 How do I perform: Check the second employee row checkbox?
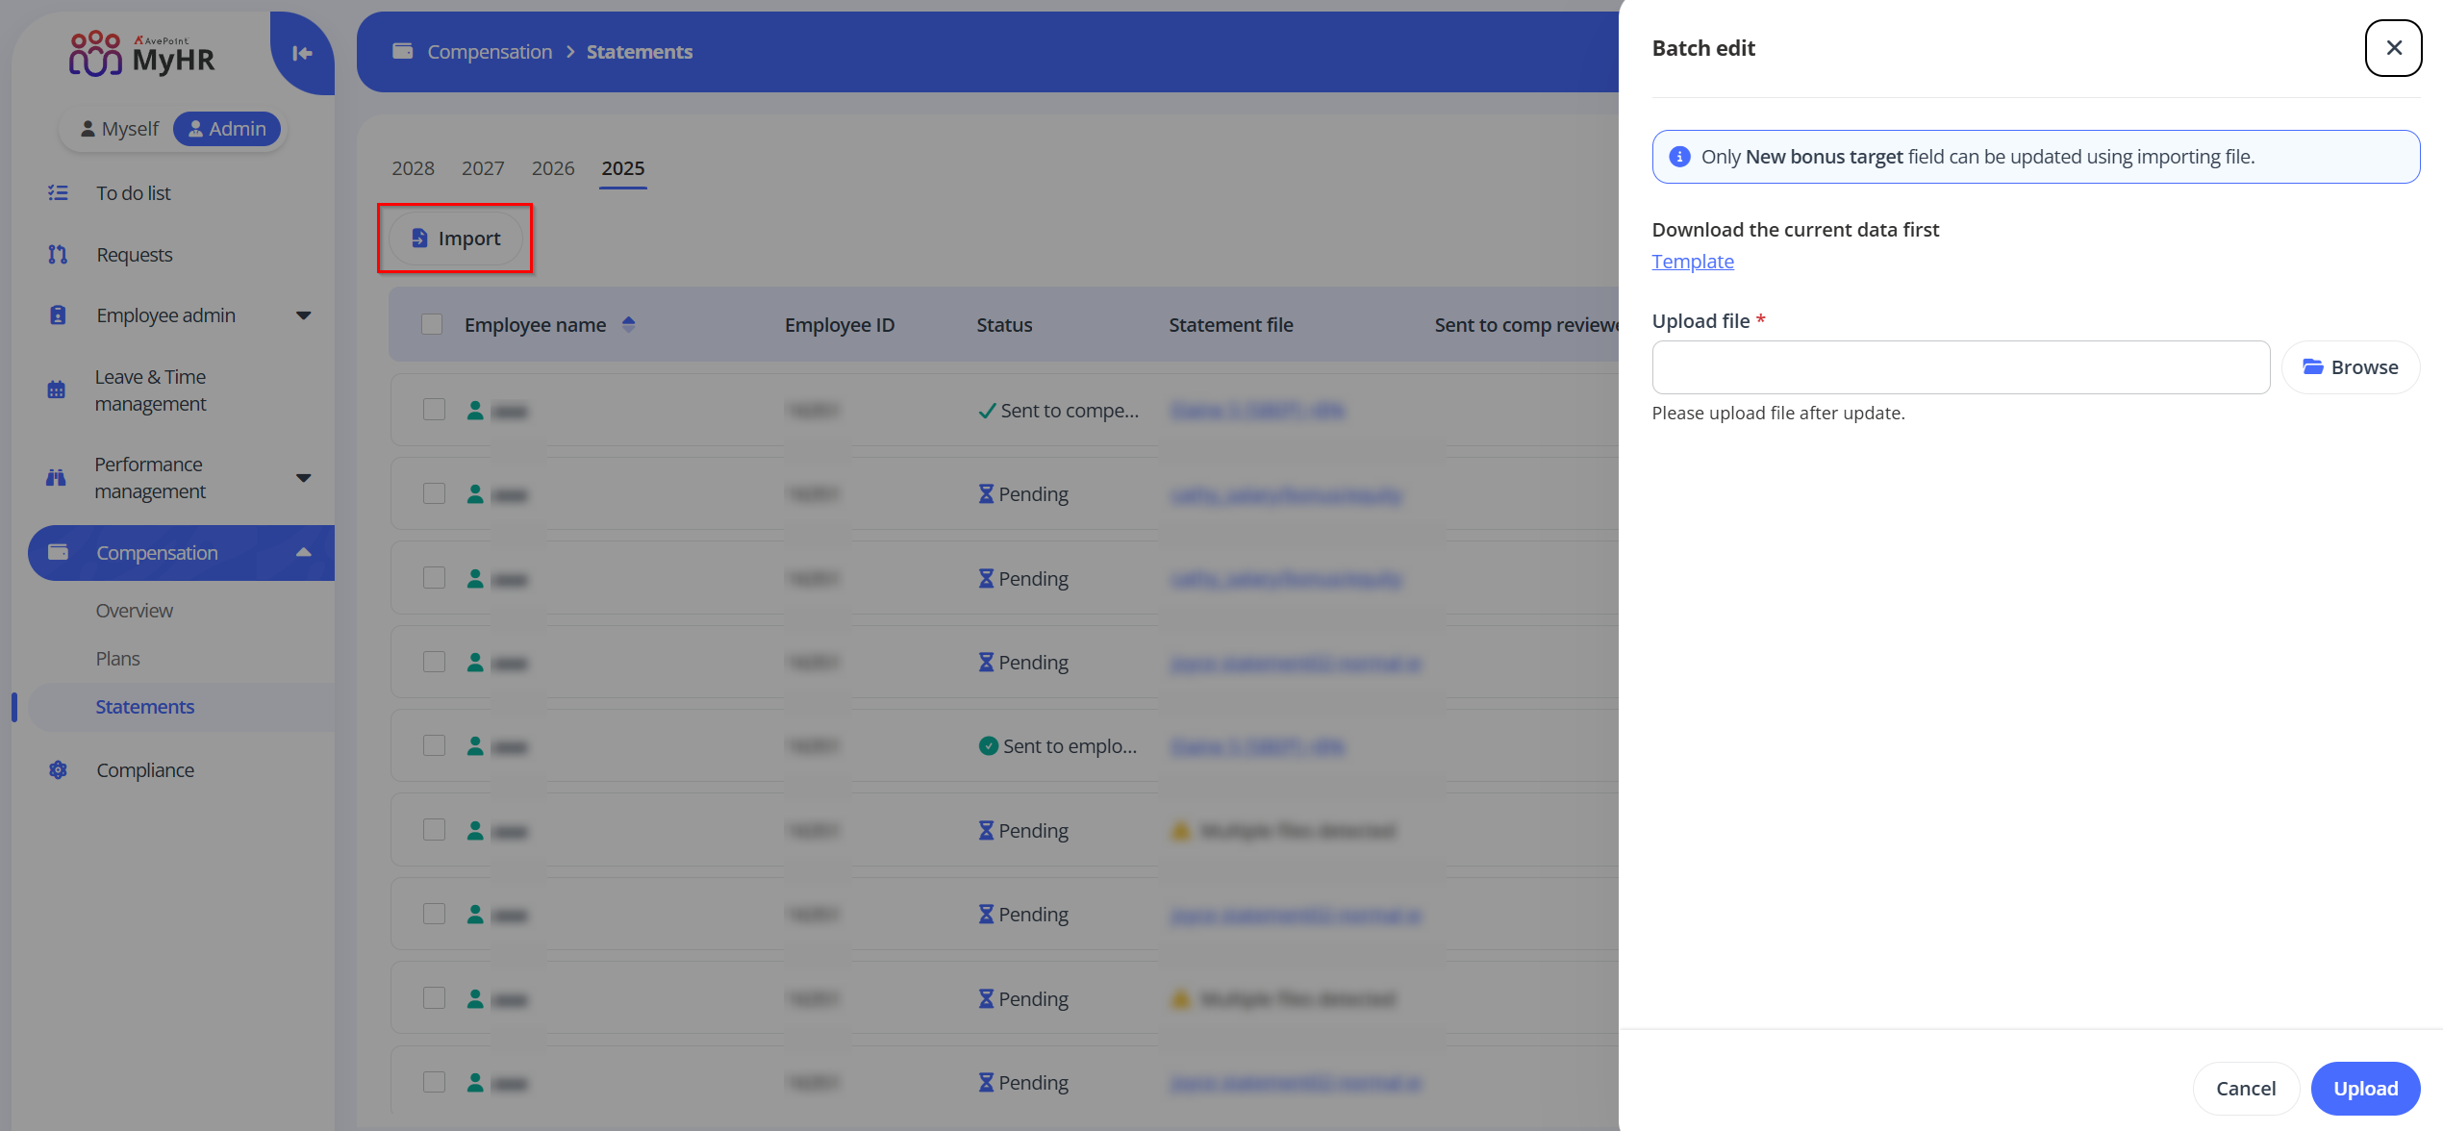click(x=434, y=493)
